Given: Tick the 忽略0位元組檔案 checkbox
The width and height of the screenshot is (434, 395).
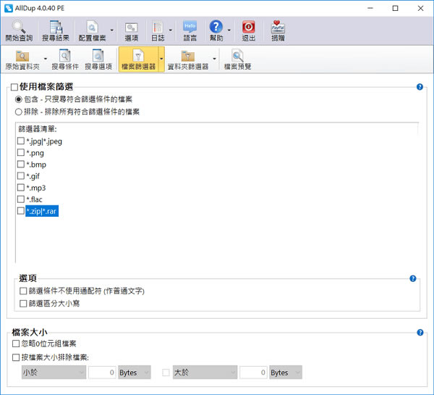Looking at the screenshot, I should pyautogui.click(x=16, y=344).
